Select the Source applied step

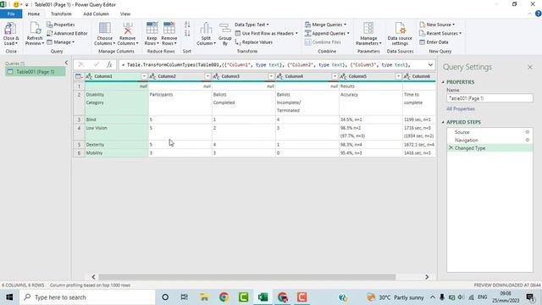[x=462, y=132]
